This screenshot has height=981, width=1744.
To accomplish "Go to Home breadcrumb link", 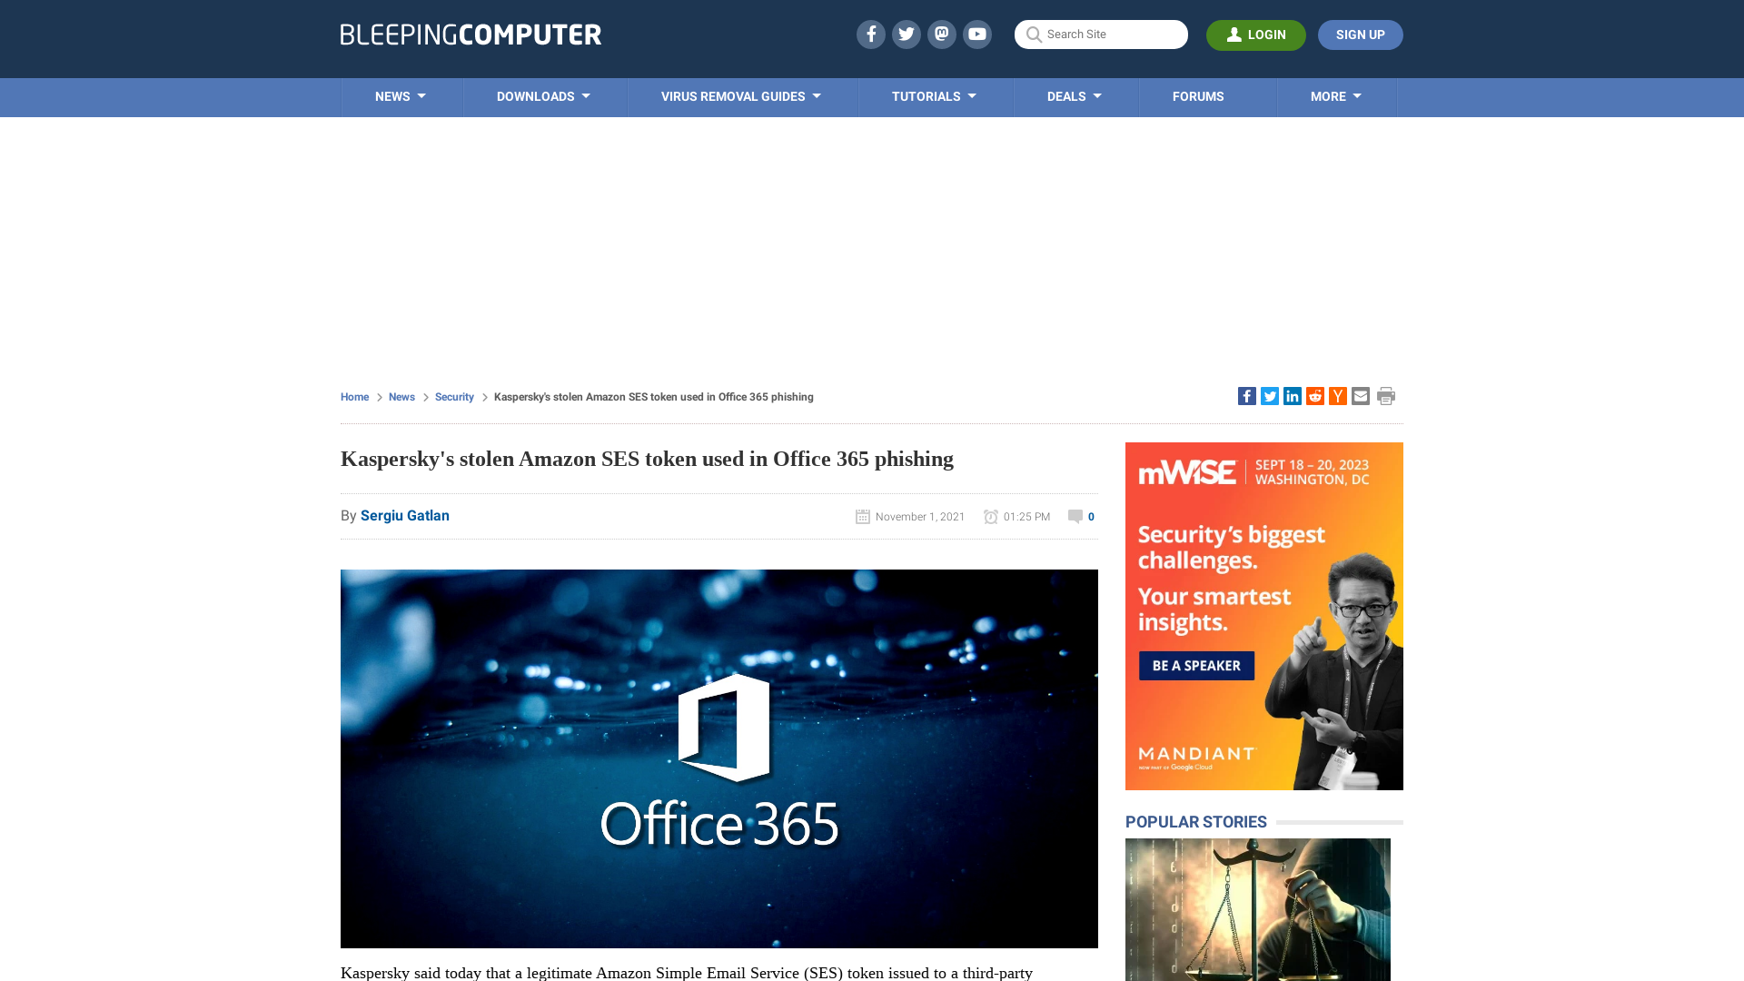I will (354, 397).
